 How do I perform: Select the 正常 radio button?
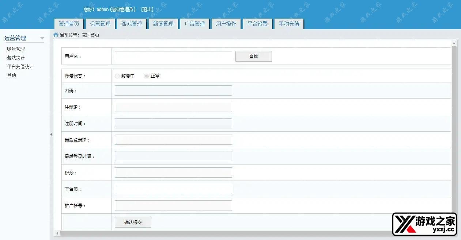click(x=146, y=76)
